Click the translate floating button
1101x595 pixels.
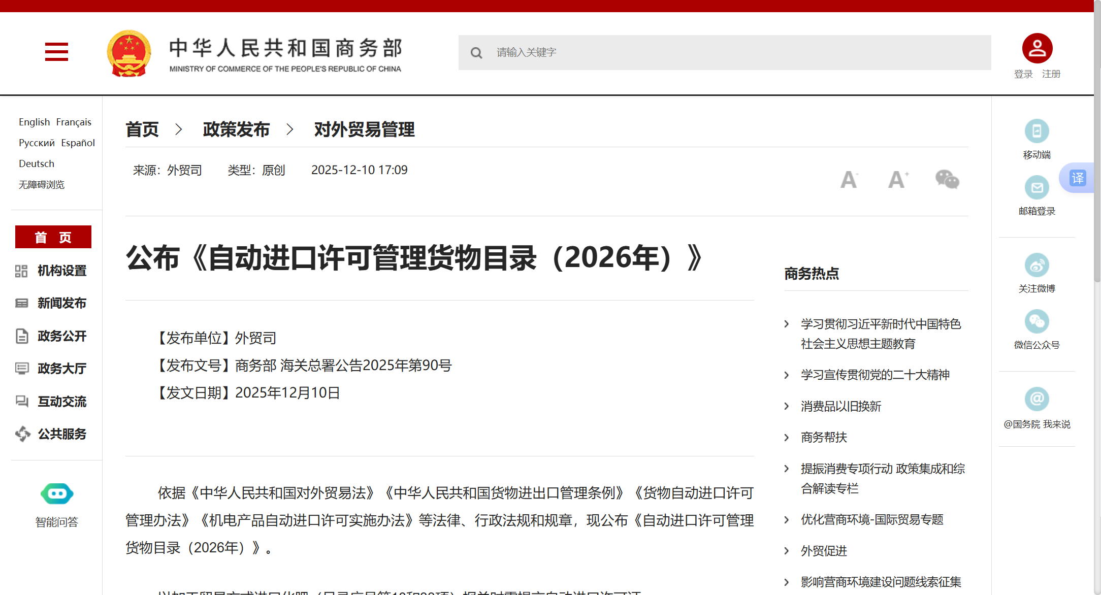click(1078, 178)
